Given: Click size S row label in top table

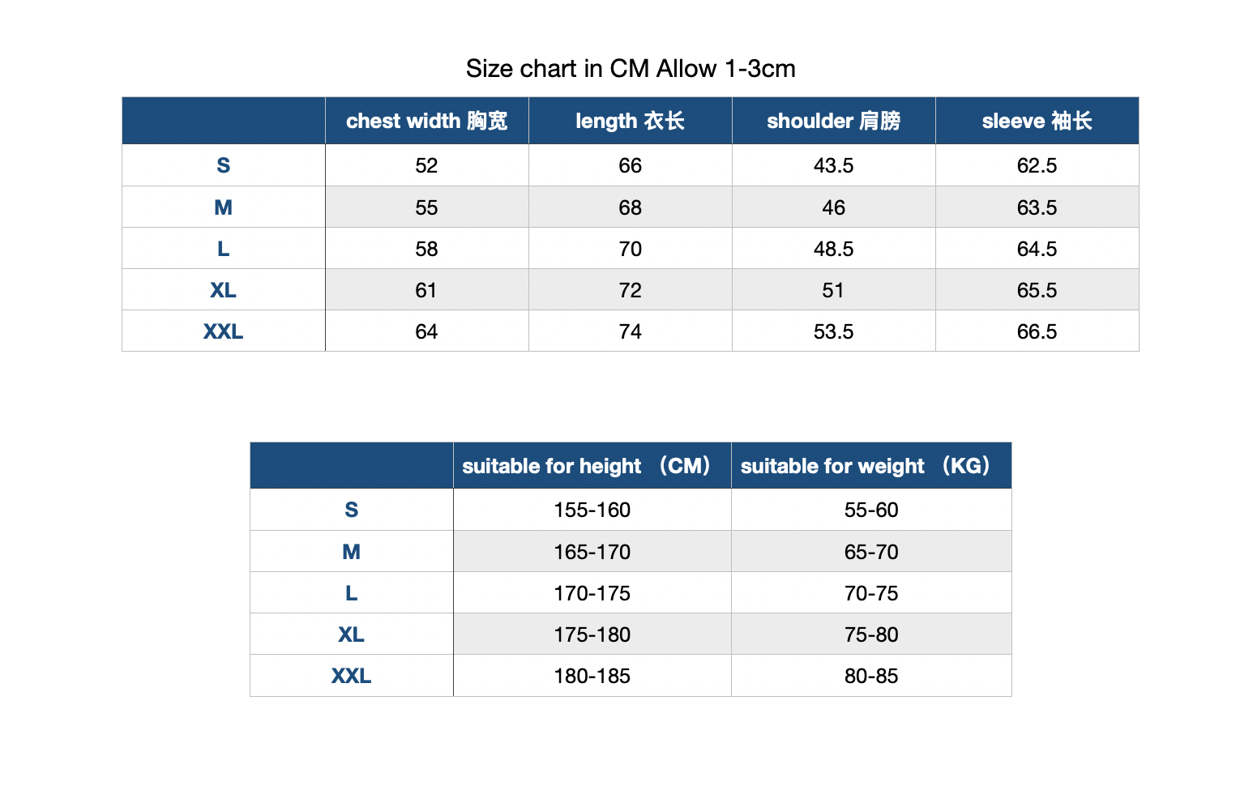Looking at the screenshot, I should pos(224,165).
